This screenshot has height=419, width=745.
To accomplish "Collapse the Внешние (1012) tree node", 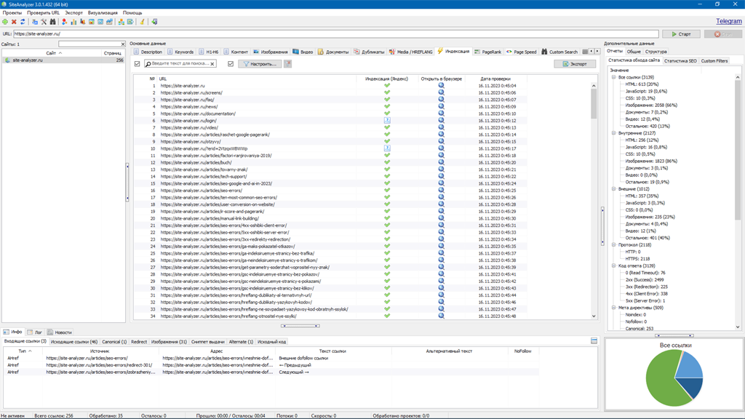I will pyautogui.click(x=613, y=188).
